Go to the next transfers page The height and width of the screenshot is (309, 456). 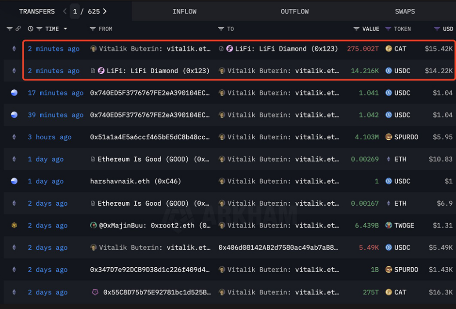(x=105, y=11)
